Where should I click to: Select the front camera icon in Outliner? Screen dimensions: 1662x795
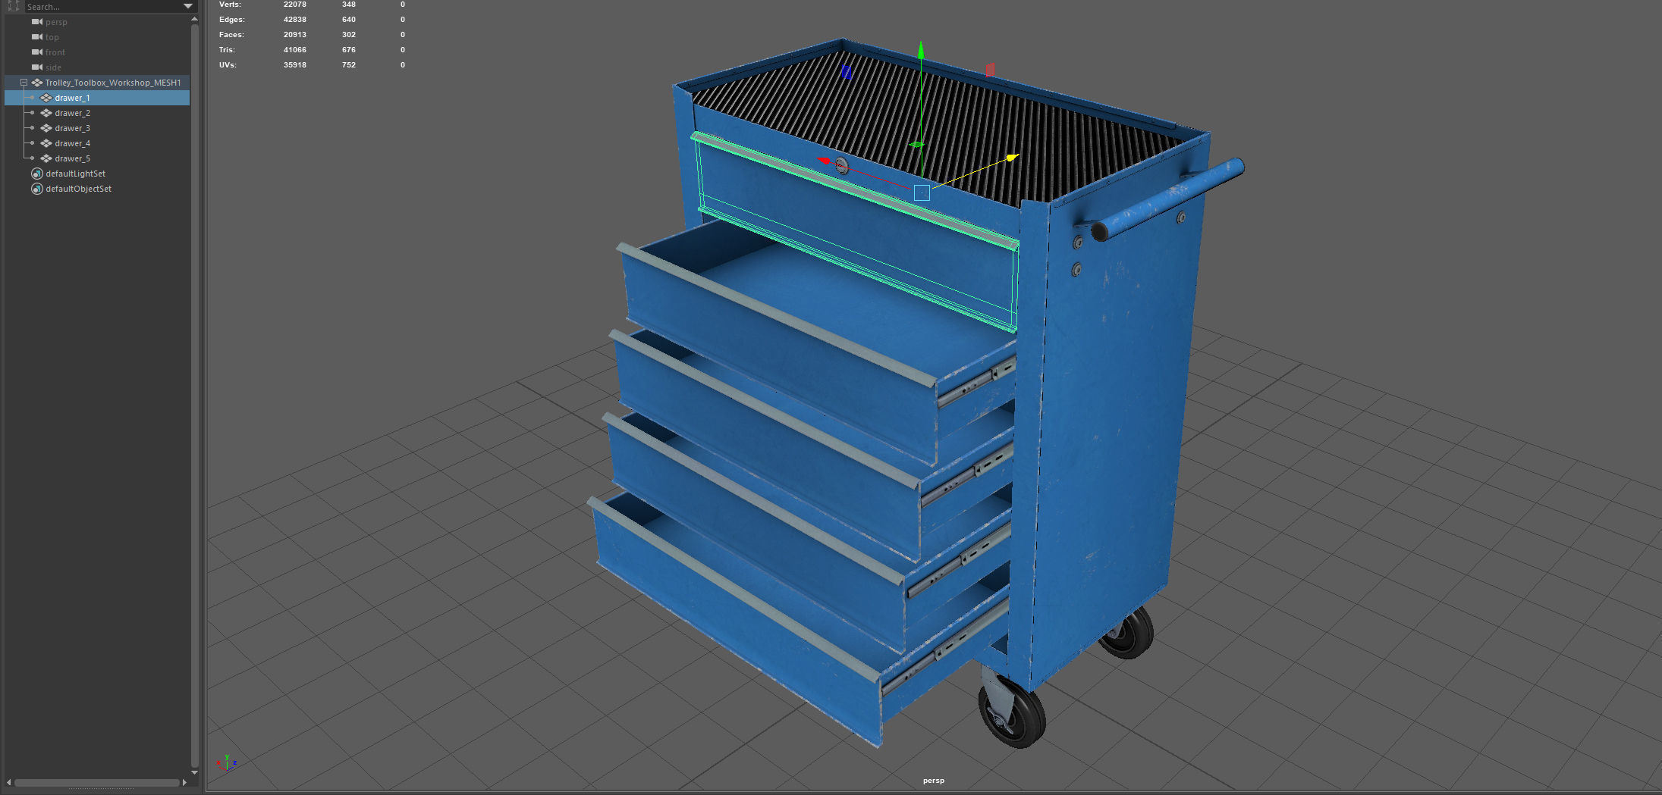tap(37, 52)
